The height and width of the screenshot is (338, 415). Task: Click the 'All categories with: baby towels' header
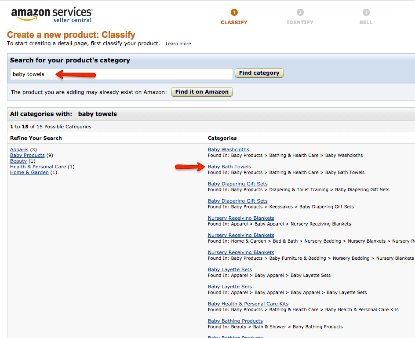(63, 114)
